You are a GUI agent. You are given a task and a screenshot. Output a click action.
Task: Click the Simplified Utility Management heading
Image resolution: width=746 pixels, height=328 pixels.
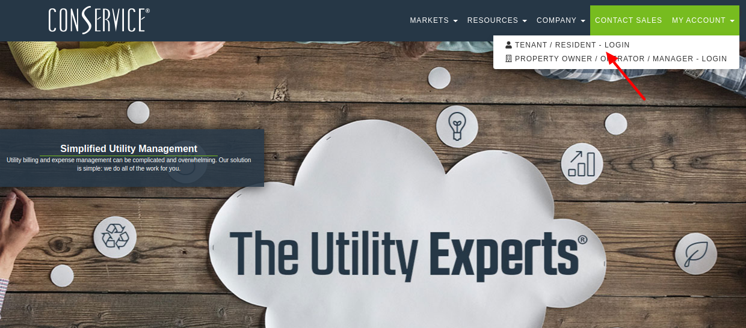(129, 148)
